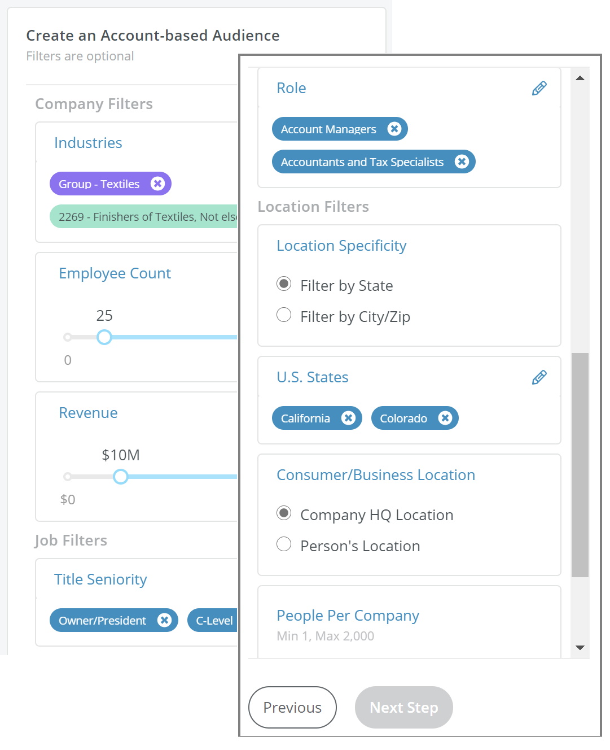Screen dimensions: 610x750
Task: Choose Person's Location option
Action: (284, 544)
